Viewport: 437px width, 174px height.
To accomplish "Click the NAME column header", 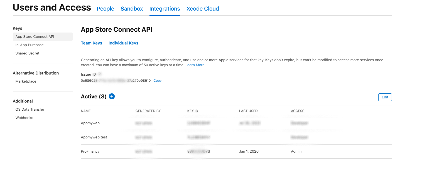I will 86,111.
